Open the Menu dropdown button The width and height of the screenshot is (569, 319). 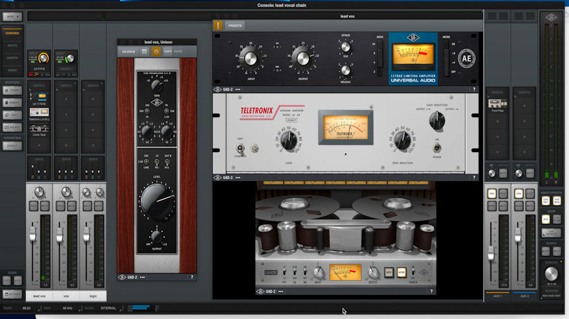coord(12,17)
